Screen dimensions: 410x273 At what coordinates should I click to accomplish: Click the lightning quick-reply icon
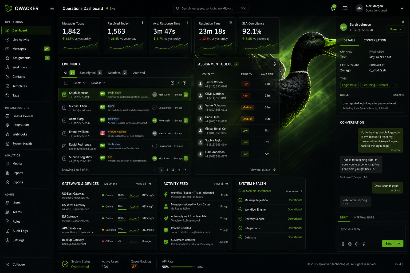364,244
